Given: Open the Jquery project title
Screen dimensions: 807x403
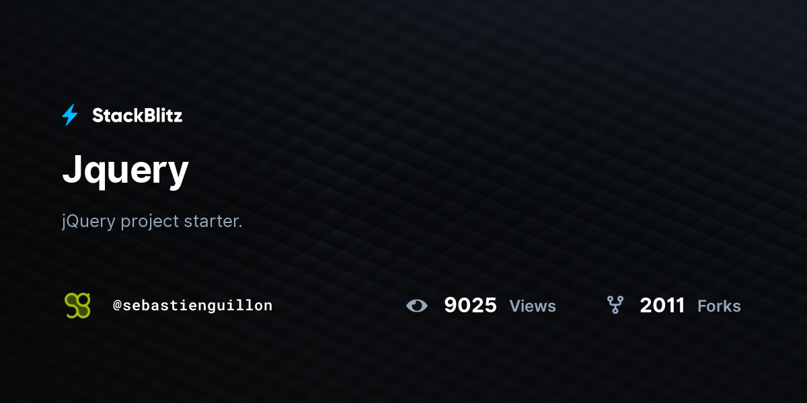Looking at the screenshot, I should 125,171.
